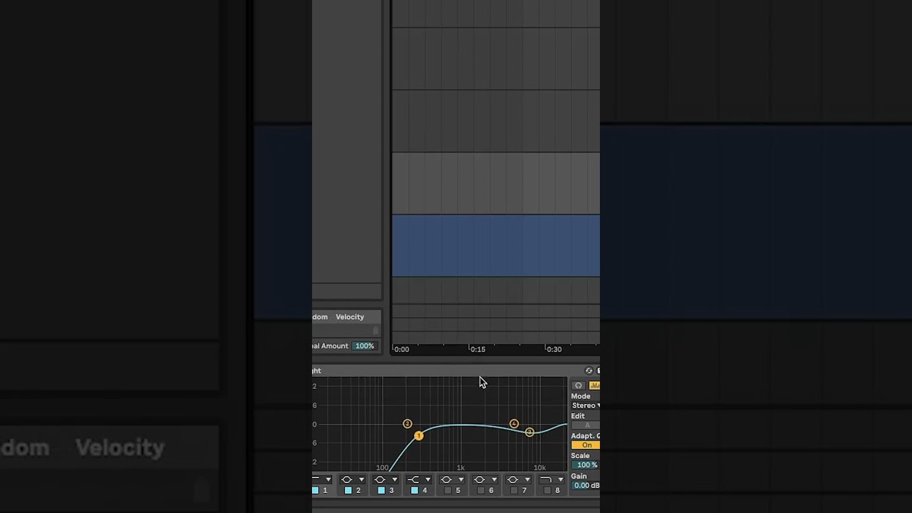Select the blue highlighted track lane
912x513 pixels.
pyautogui.click(x=496, y=245)
